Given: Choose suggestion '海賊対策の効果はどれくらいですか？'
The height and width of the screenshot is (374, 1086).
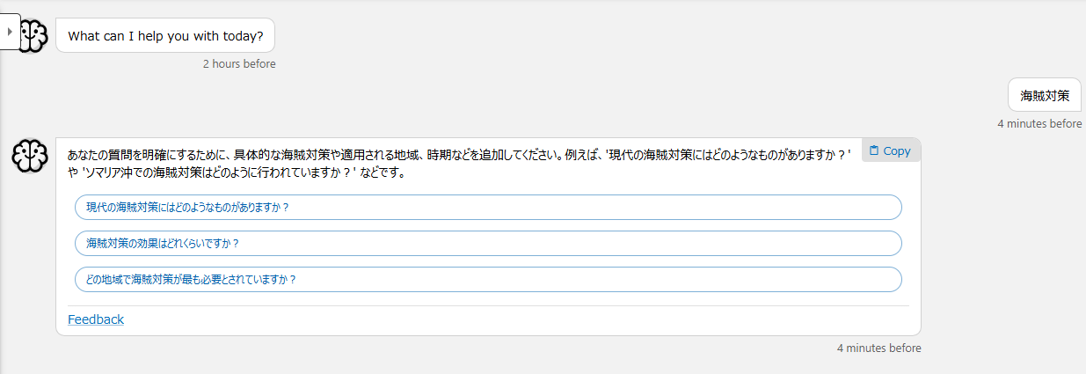Looking at the screenshot, I should click(x=488, y=243).
